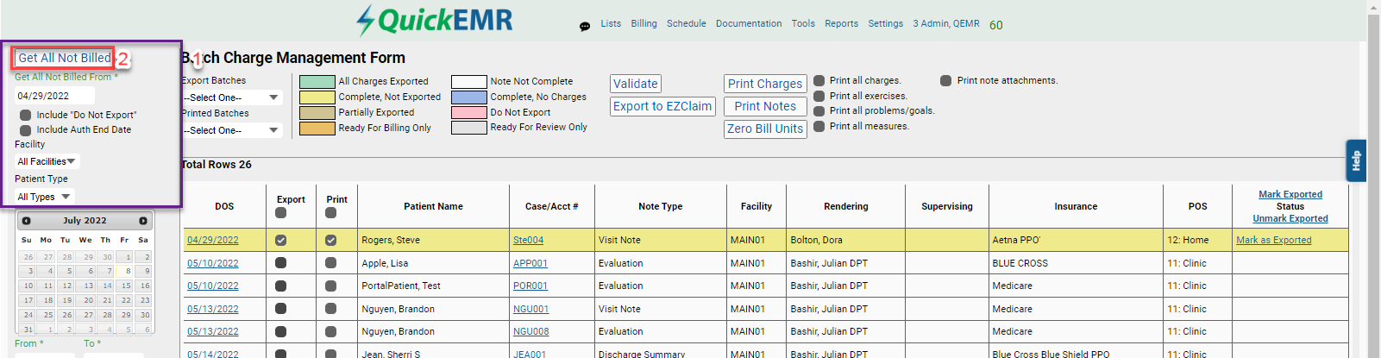Screen dimensions: 1381x358
Task: Check Print for PortalPatient, Test row
Action: coord(330,286)
